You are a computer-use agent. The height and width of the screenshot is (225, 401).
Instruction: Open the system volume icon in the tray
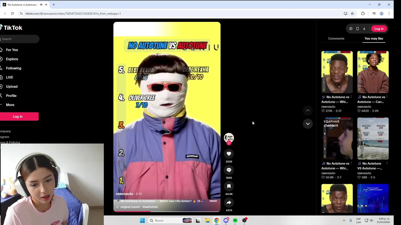[371, 221]
